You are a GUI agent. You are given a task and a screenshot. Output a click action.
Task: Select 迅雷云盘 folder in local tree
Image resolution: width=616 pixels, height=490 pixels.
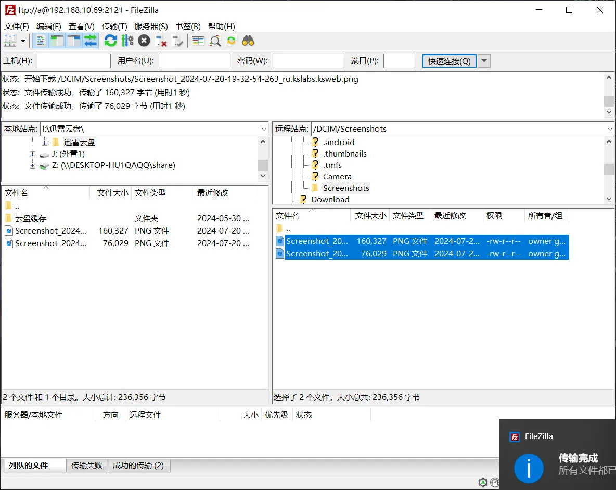tap(80, 142)
